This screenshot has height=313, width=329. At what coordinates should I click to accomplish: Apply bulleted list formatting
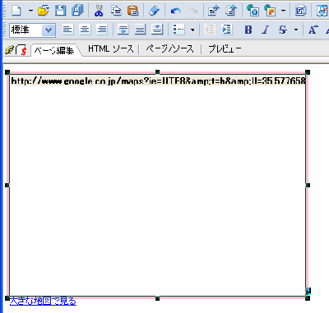tap(178, 30)
